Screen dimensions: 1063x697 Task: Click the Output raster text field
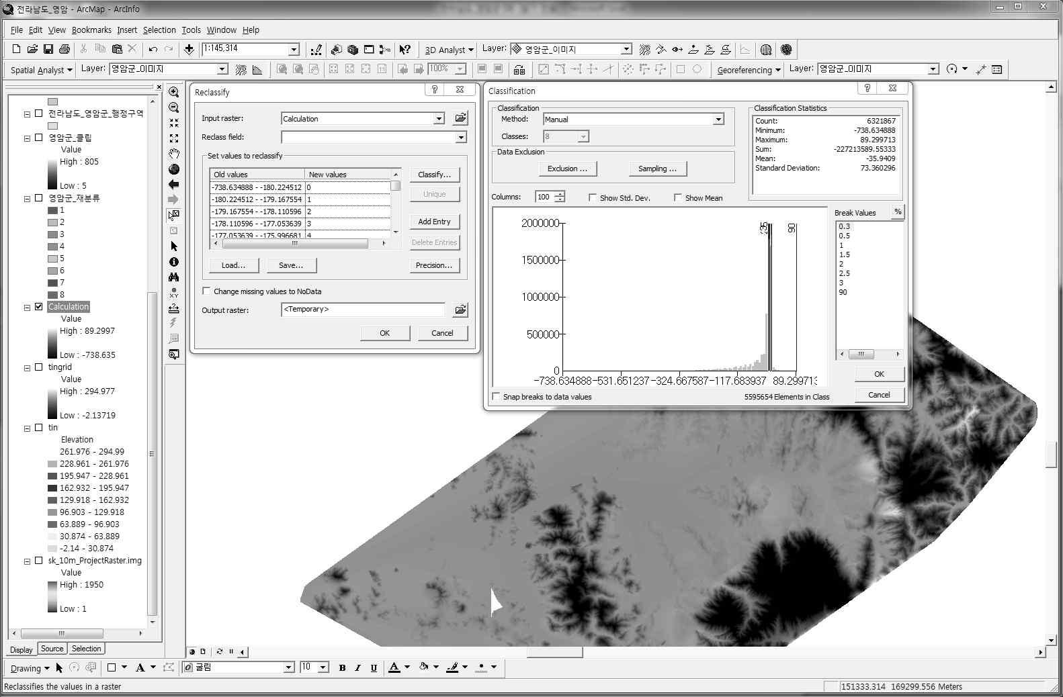(363, 310)
